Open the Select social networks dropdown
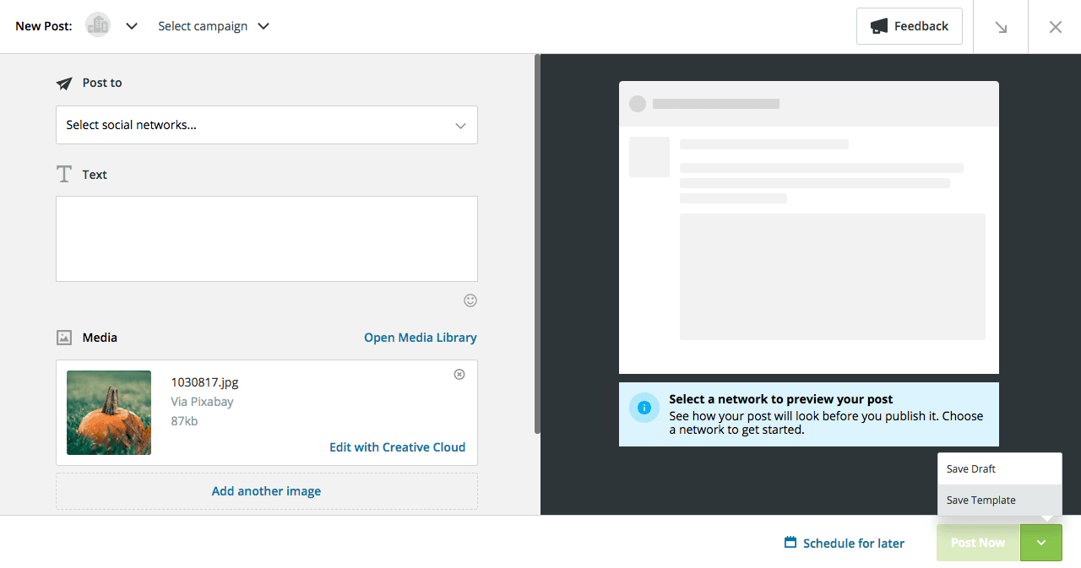The width and height of the screenshot is (1081, 568). coord(266,125)
